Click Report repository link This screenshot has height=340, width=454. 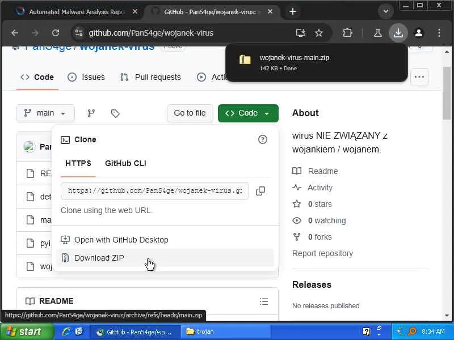tap(322, 253)
